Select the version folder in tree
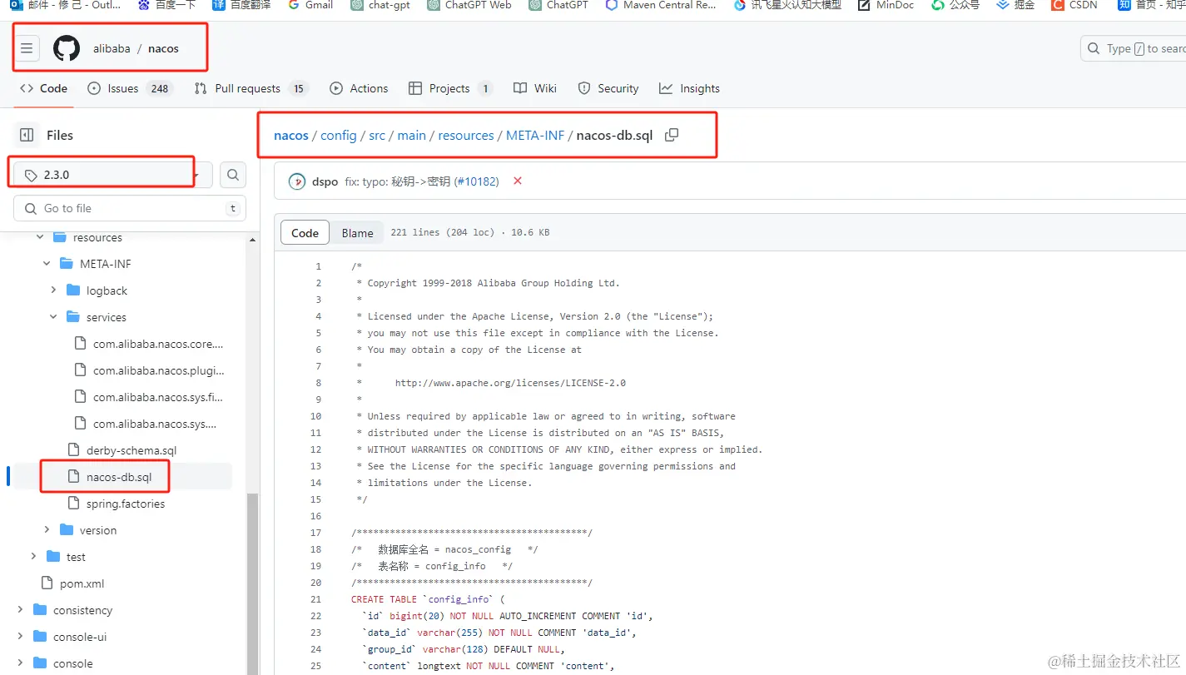The height and width of the screenshot is (675, 1186). (98, 530)
